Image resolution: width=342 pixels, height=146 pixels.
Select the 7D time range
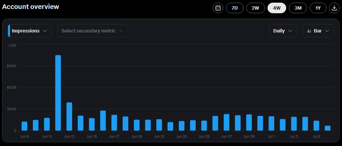tap(235, 8)
